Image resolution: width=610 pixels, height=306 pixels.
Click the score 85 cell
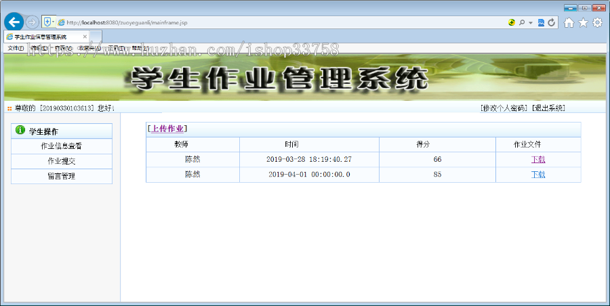(437, 175)
